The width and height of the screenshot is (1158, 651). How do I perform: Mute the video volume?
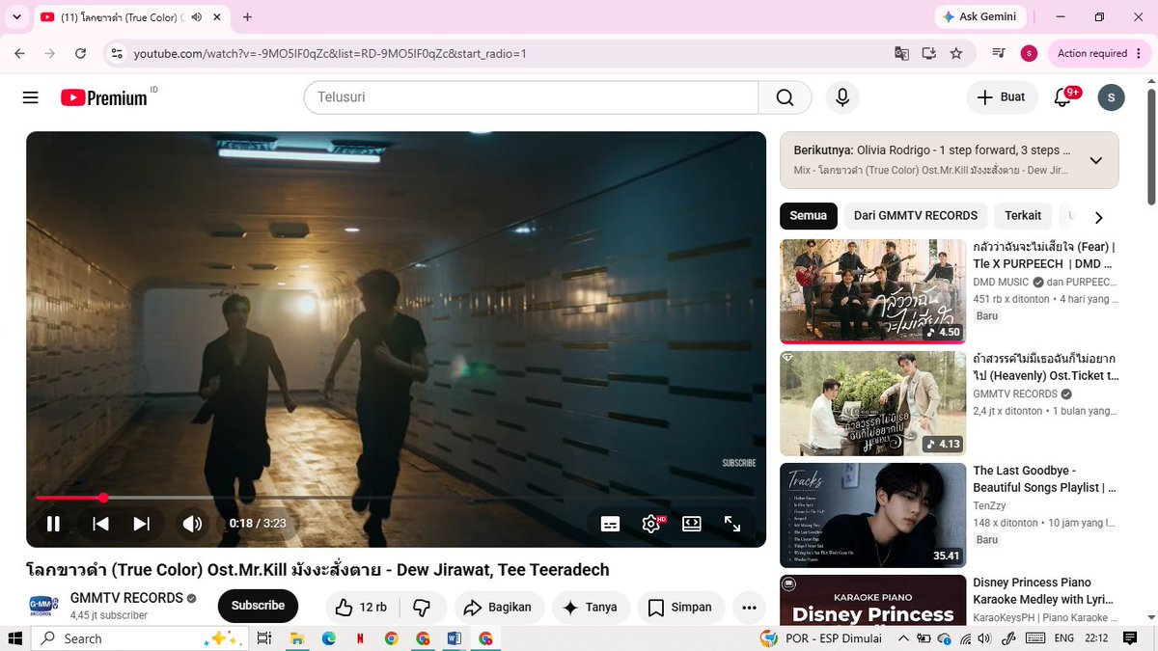coord(192,524)
